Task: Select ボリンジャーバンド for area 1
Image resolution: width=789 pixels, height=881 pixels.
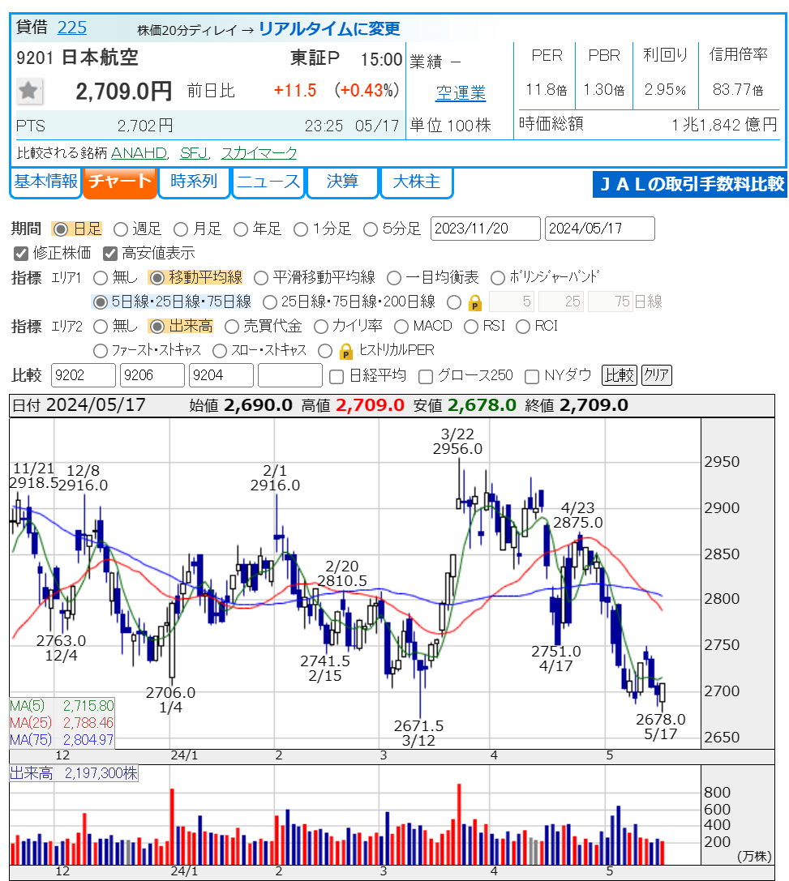Action: [x=497, y=276]
